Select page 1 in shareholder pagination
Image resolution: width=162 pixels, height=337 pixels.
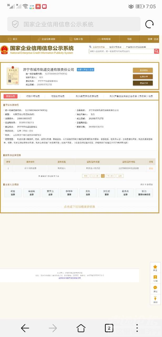[x=103, y=176]
